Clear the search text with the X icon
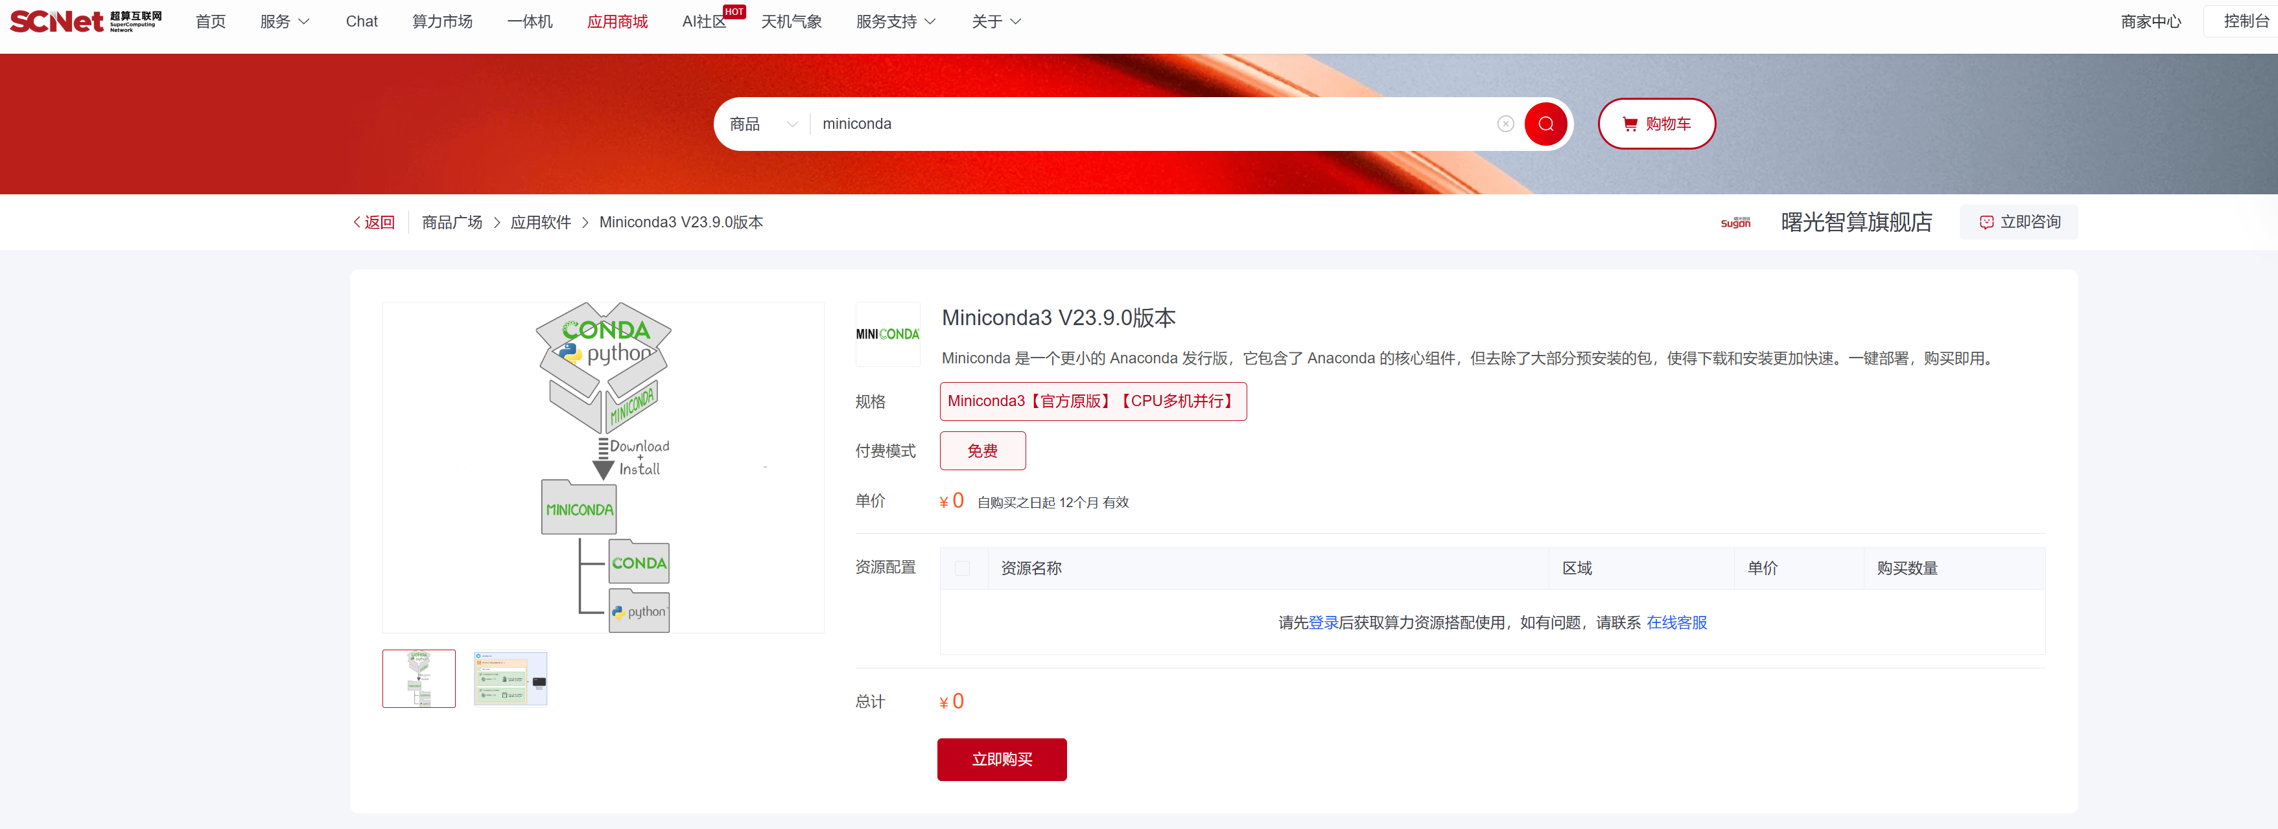The image size is (2278, 829). point(1505,124)
